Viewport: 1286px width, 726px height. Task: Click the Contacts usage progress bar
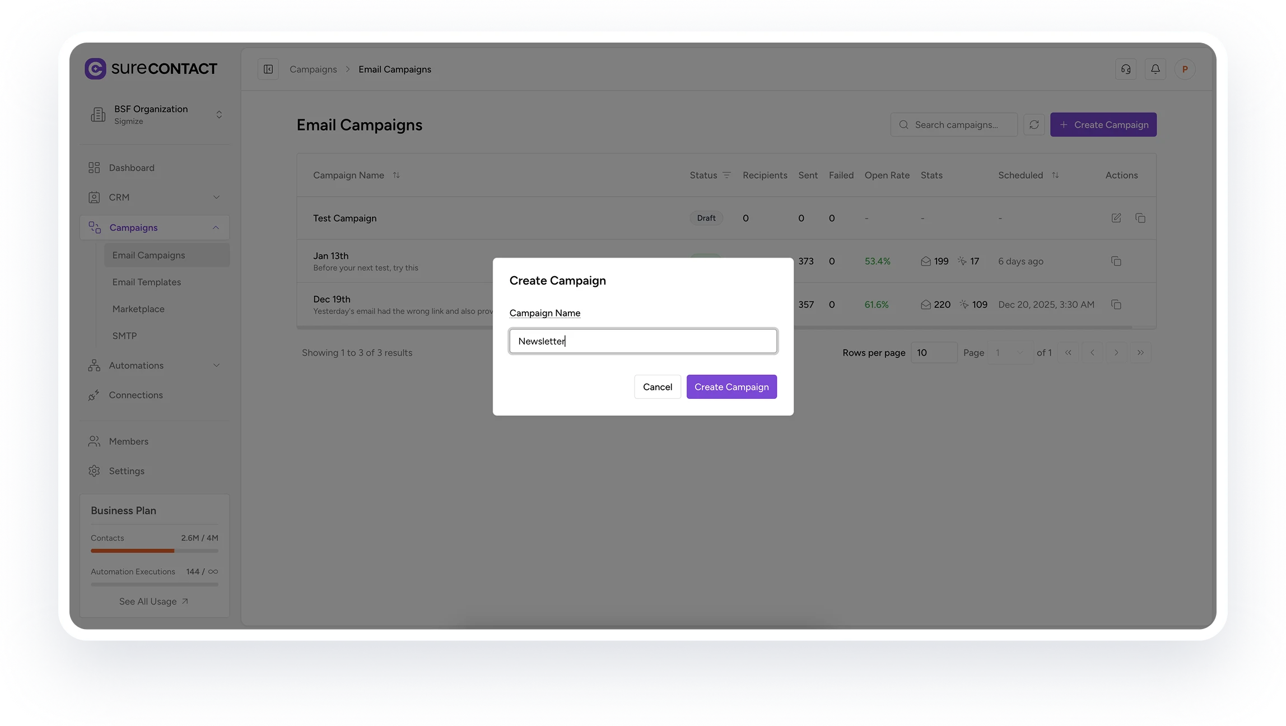[154, 551]
